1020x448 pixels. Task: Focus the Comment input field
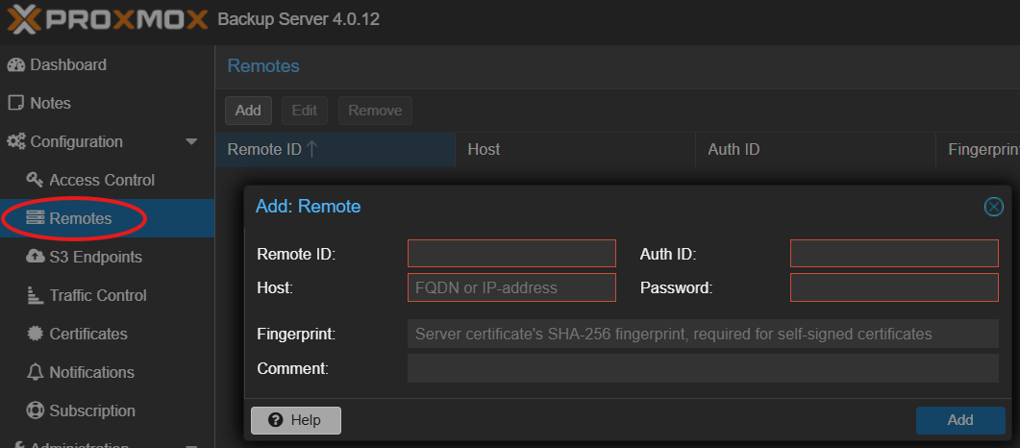703,368
